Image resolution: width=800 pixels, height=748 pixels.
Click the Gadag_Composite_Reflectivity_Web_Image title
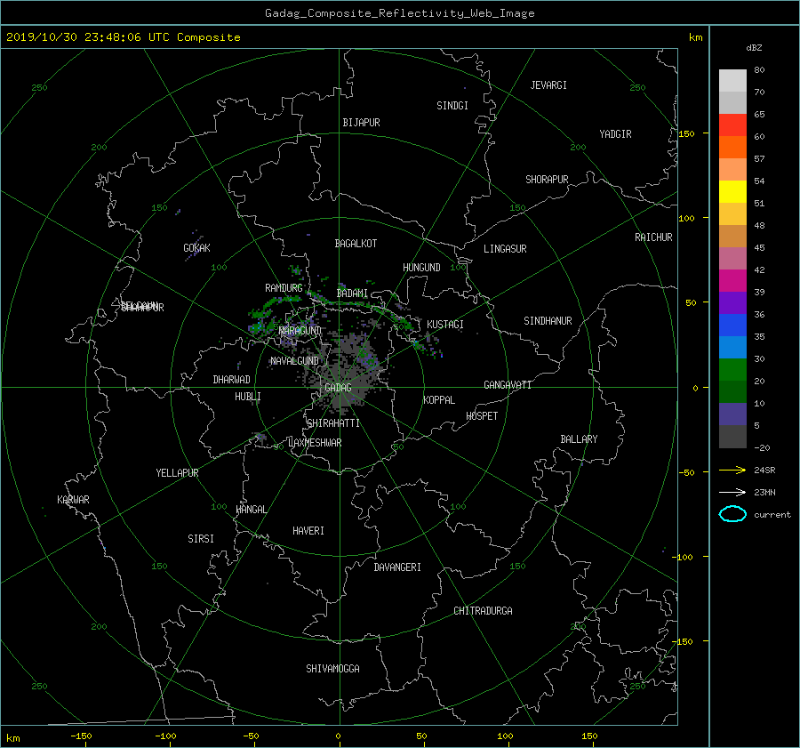[399, 13]
